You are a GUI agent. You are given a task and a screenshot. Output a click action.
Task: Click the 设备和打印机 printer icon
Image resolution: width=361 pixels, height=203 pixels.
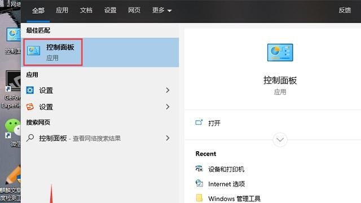point(199,169)
